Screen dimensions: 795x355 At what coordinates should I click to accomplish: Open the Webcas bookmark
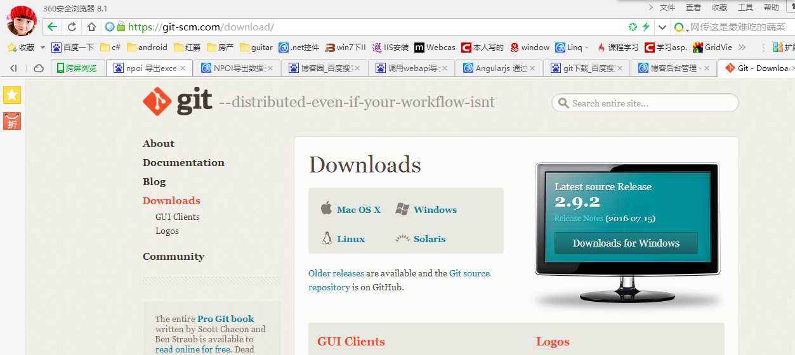coord(435,47)
